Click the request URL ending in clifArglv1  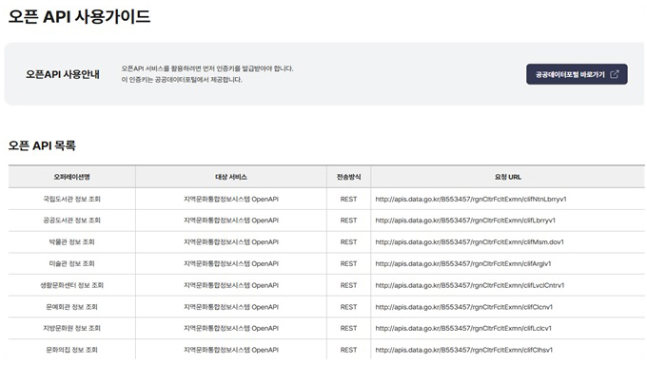point(463,263)
